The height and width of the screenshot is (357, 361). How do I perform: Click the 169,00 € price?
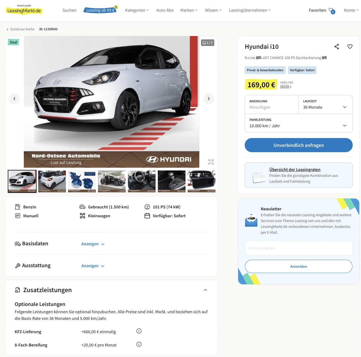(261, 85)
